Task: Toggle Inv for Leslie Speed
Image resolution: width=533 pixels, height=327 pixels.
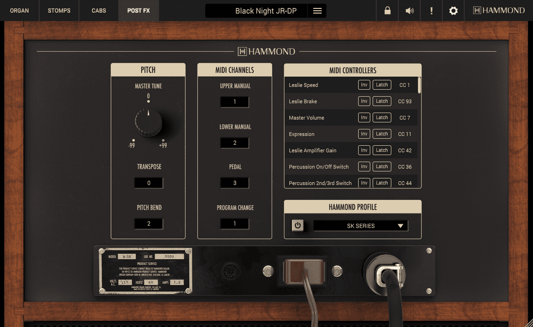Action: tap(364, 85)
